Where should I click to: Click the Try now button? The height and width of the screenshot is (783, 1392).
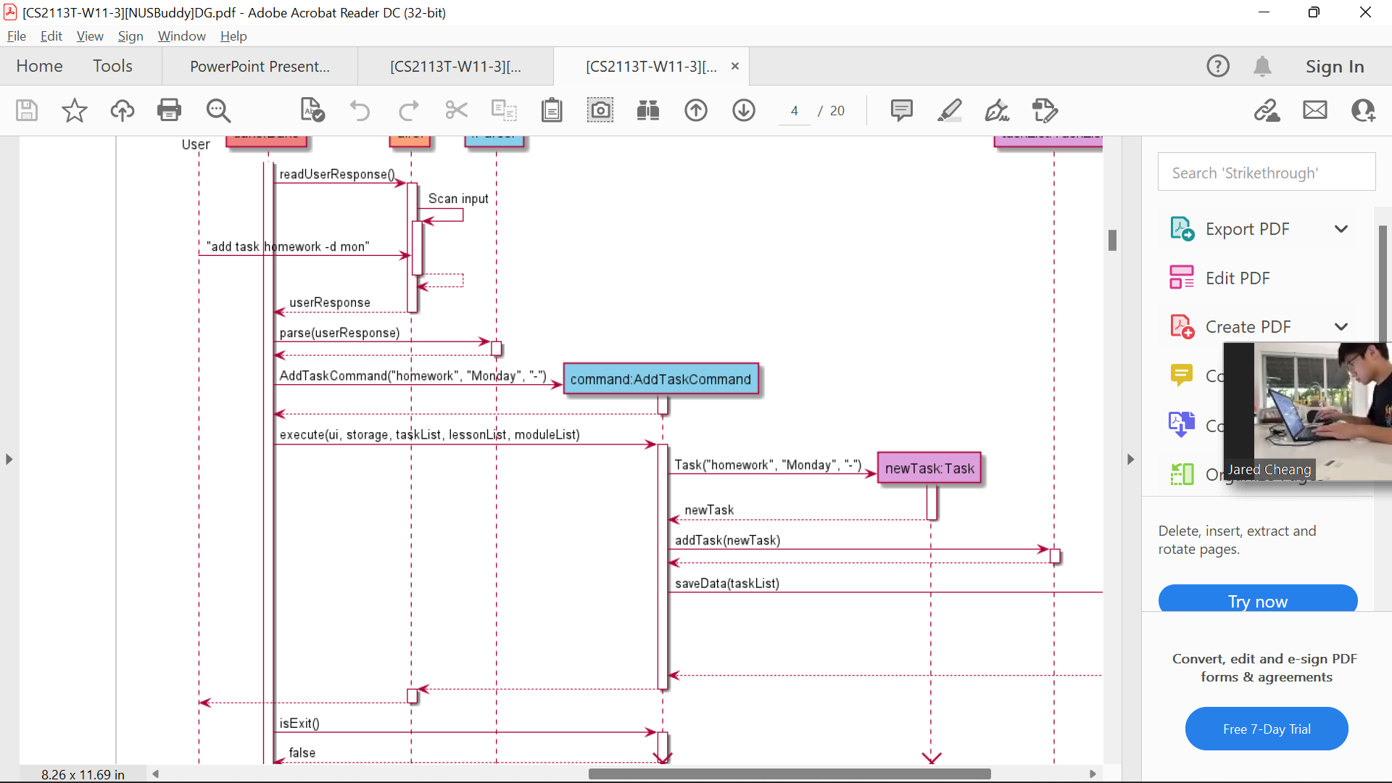point(1257,600)
